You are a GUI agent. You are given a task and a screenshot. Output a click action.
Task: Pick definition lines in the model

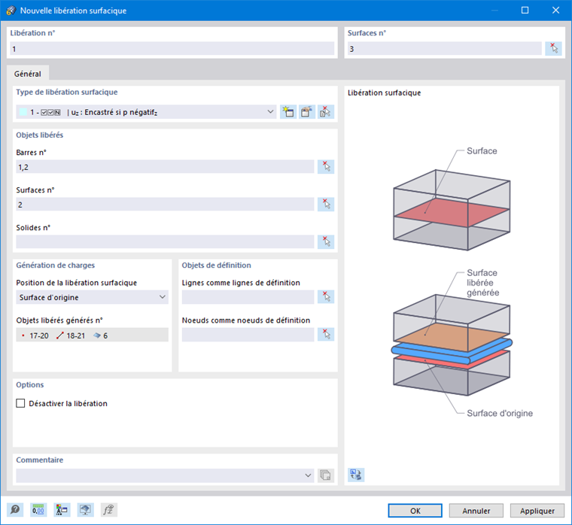point(326,297)
